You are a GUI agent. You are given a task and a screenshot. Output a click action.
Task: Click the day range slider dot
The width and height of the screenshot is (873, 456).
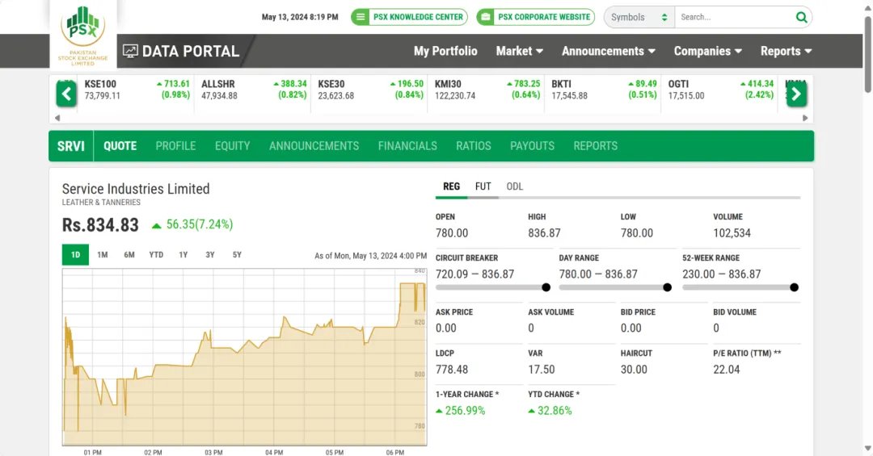668,287
